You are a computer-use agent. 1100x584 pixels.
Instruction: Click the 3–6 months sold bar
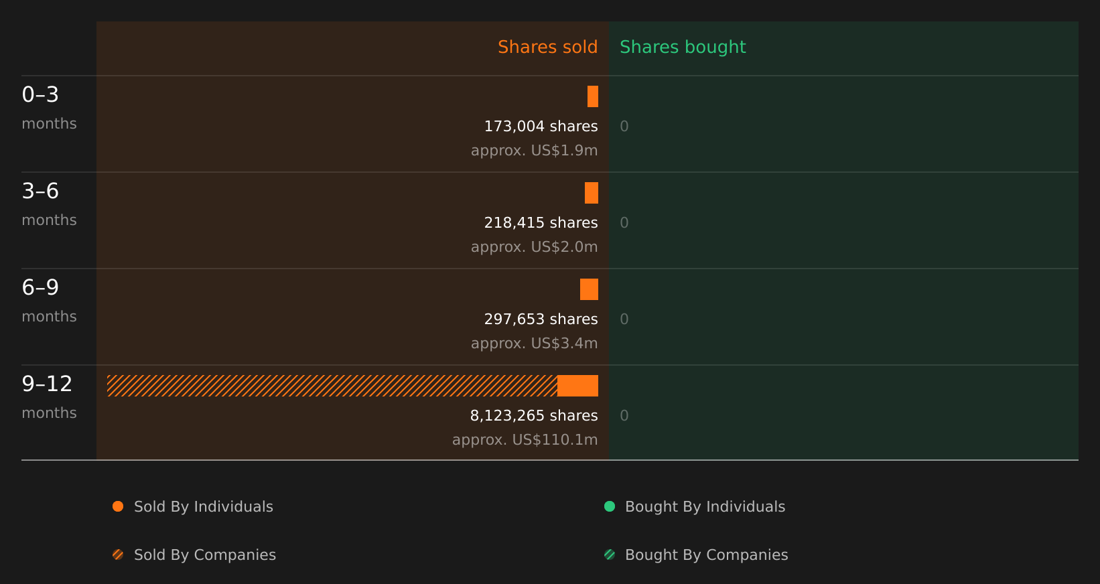[x=592, y=193]
